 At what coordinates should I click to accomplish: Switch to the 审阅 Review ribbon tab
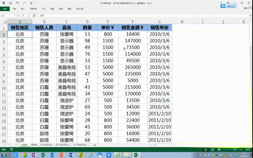click(x=61, y=9)
